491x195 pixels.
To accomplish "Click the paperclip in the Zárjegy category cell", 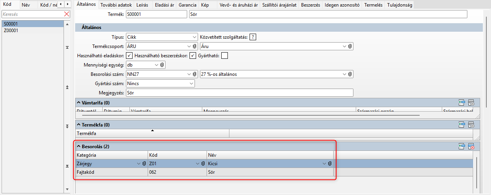I will coord(144,164).
